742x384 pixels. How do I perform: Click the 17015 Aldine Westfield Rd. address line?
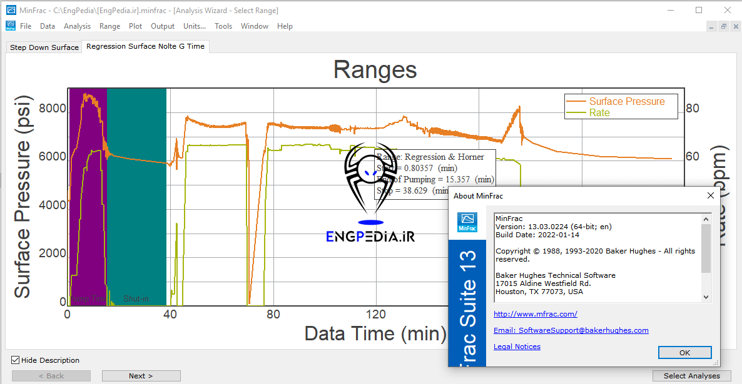[543, 283]
